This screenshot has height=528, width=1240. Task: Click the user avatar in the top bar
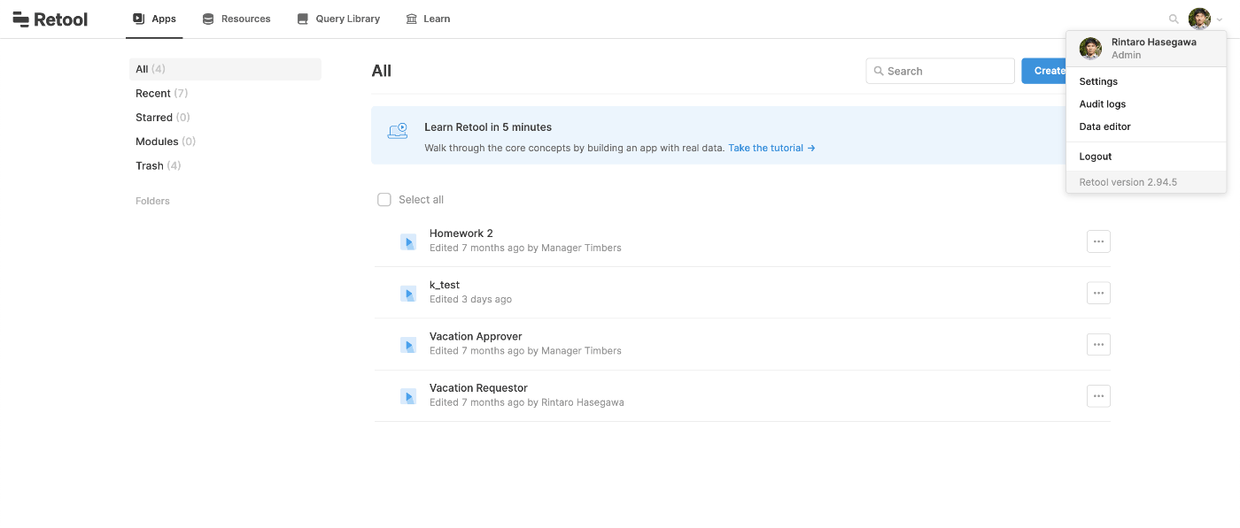1199,19
